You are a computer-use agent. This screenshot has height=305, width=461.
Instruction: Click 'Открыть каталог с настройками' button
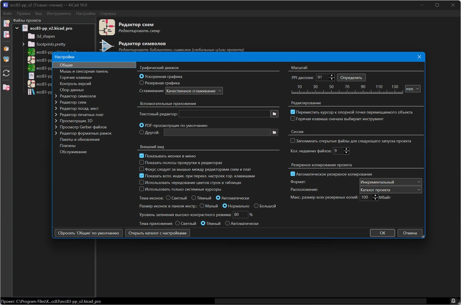point(158,233)
